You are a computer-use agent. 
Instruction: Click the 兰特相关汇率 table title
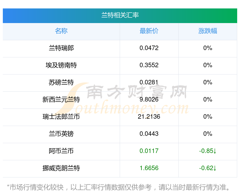point(120,15)
